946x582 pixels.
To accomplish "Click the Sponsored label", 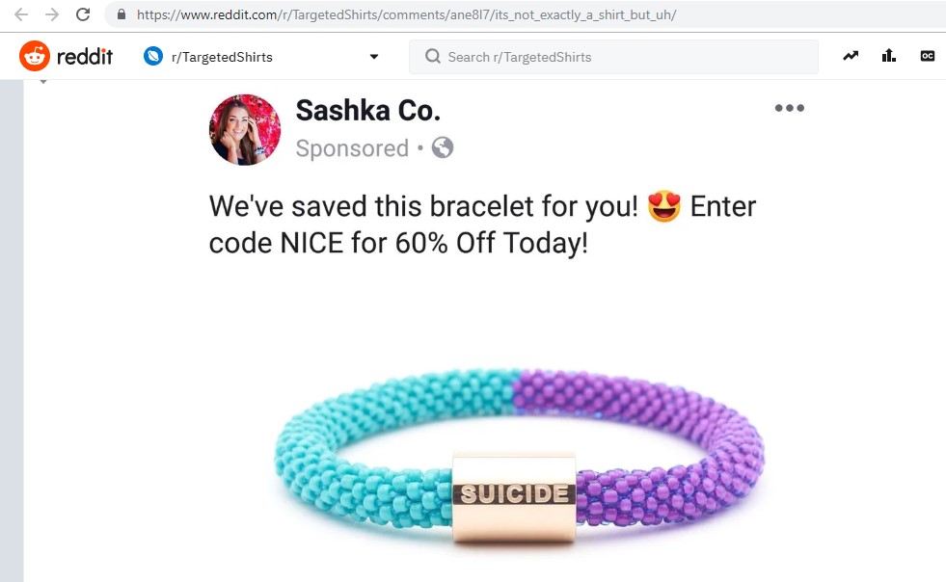I will pos(352,148).
